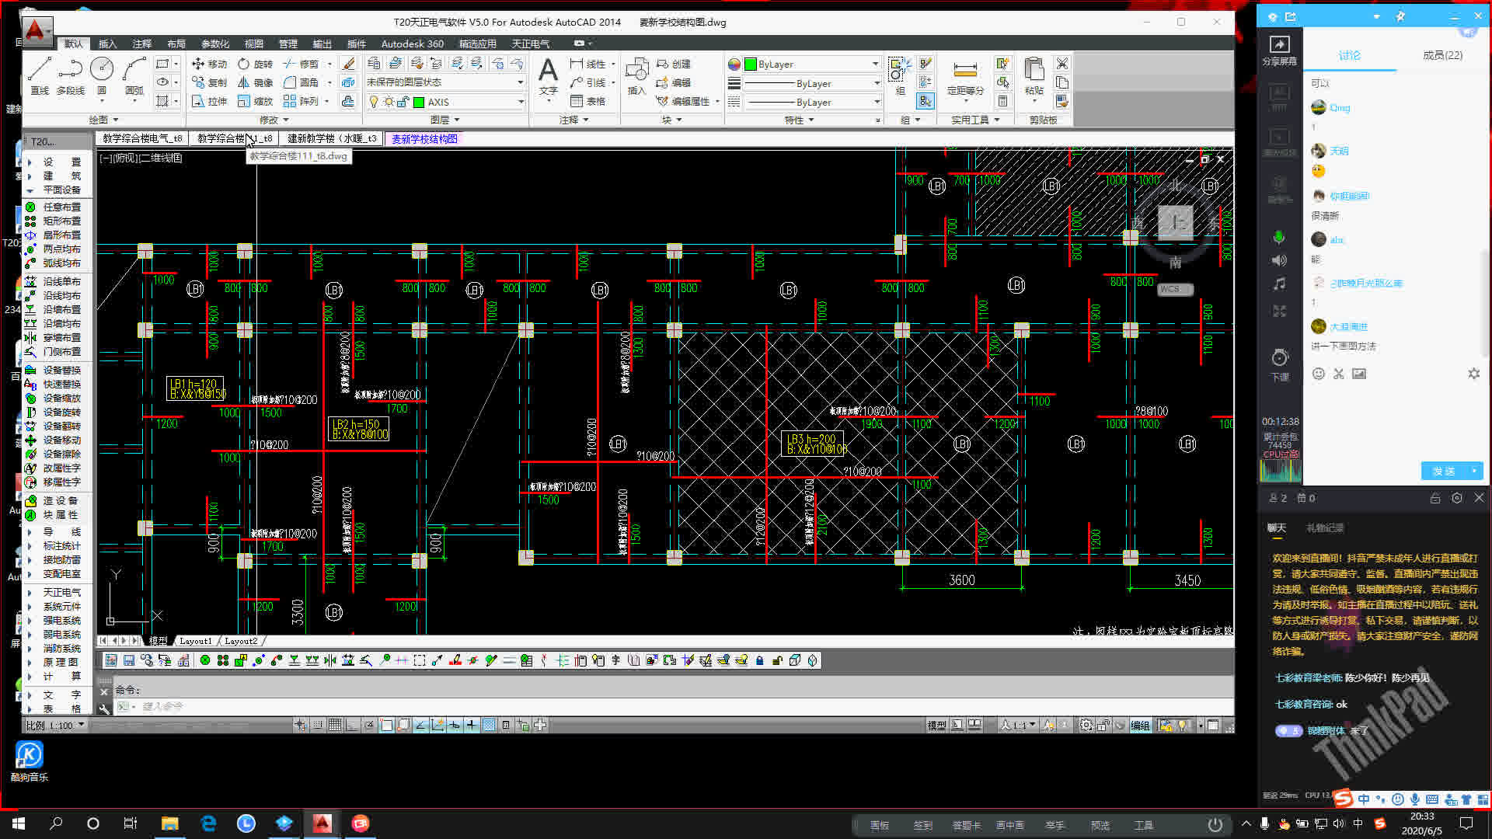This screenshot has height=839, width=1492.
Task: Toggle ortho mode in the status bar
Action: tap(352, 725)
